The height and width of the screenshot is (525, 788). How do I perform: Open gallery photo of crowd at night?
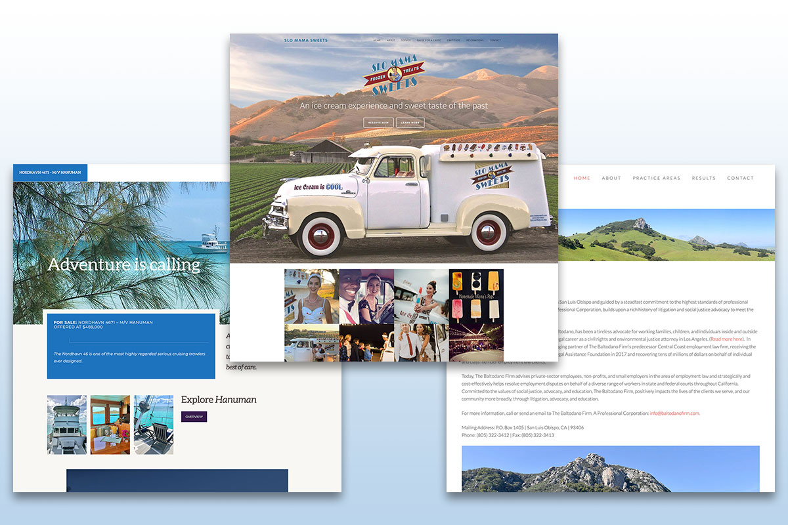pos(366,343)
